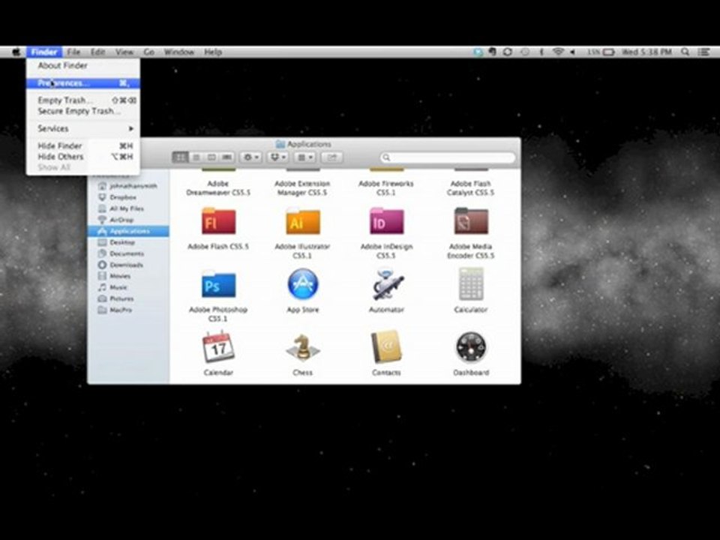Click the volume menu bar icon
This screenshot has height=540, width=720.
click(573, 52)
